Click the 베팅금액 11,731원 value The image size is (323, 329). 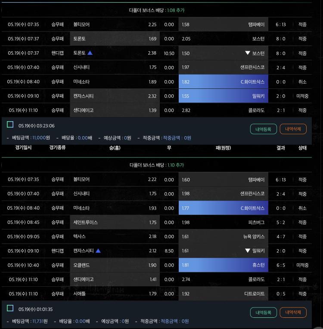[40, 321]
